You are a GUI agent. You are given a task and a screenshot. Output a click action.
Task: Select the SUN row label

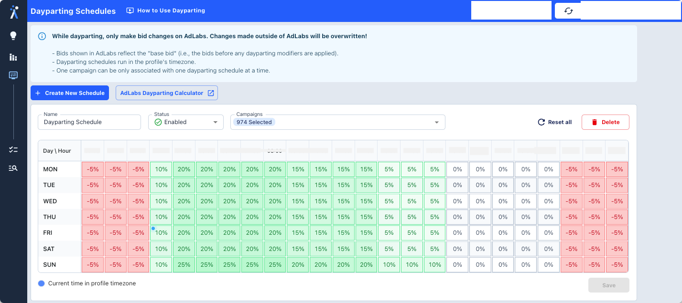click(50, 265)
